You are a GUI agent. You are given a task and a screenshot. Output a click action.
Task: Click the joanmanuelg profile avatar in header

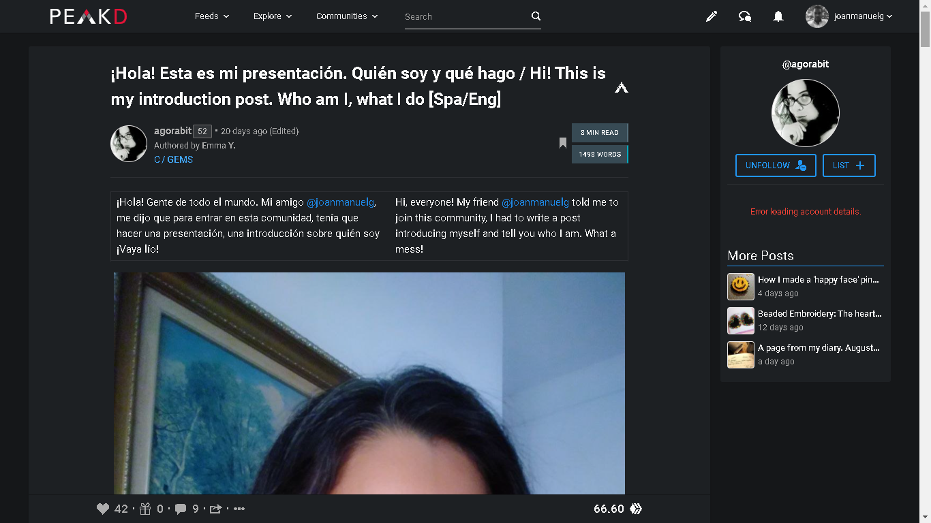pos(817,16)
